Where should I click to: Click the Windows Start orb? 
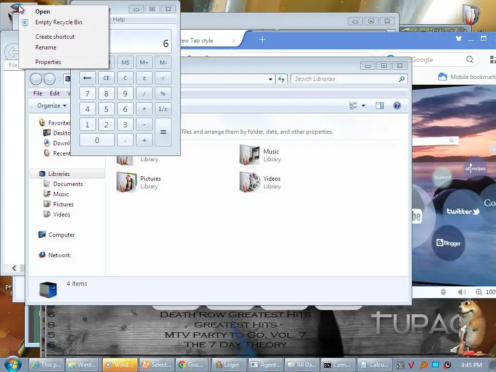[x=12, y=365]
